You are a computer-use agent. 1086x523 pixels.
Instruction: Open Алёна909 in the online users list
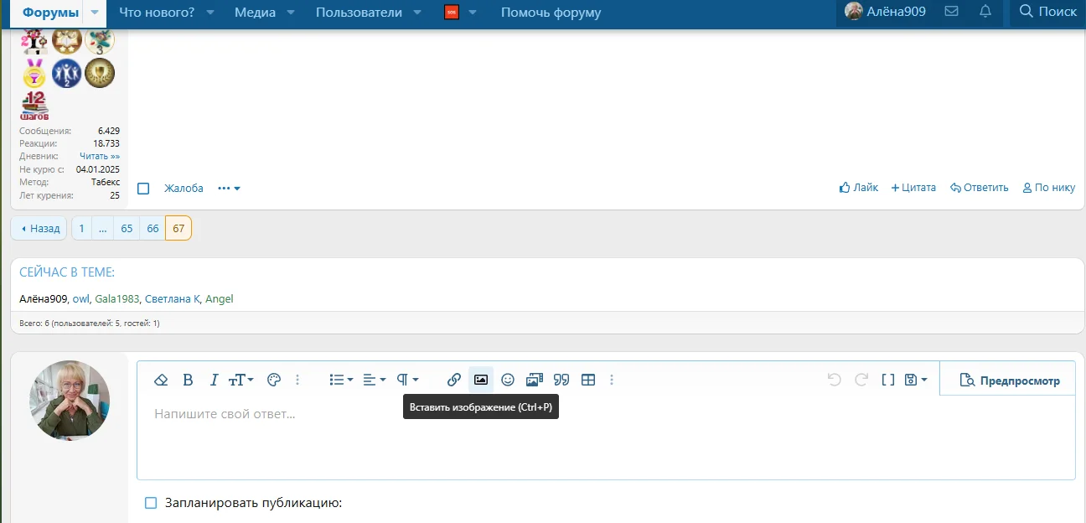[43, 298]
